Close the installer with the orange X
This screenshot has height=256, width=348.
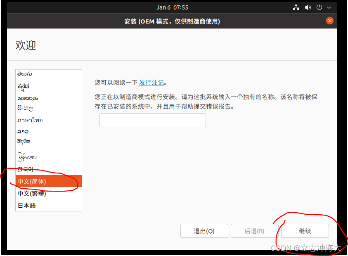point(329,21)
